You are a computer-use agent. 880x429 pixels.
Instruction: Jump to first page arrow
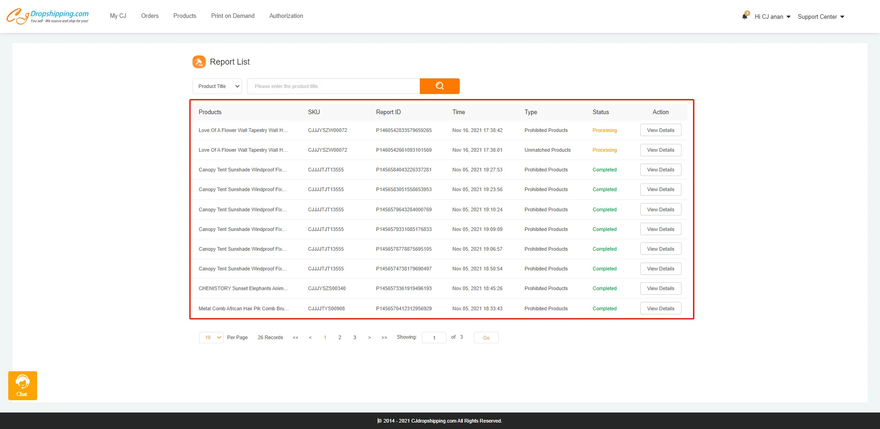coord(296,338)
